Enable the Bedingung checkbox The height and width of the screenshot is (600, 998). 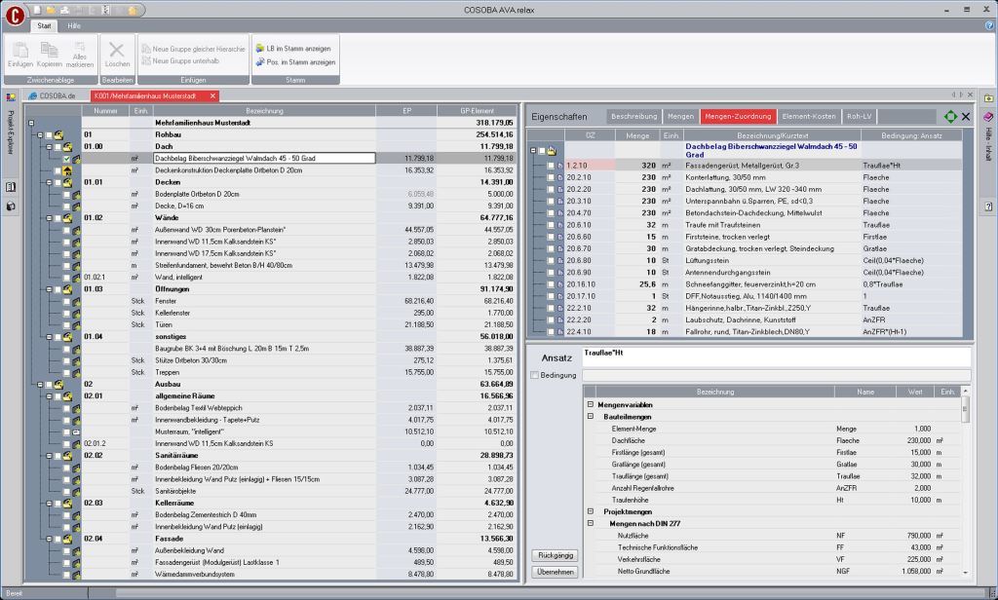point(534,375)
